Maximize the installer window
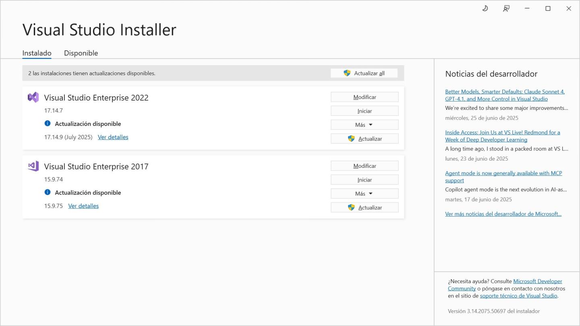580x326 pixels. 548,8
